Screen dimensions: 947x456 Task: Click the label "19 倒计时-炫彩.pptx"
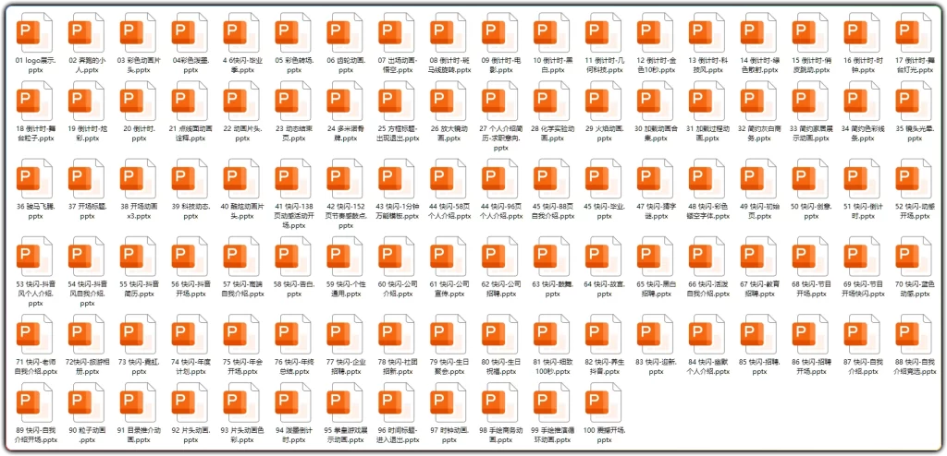[x=86, y=134]
